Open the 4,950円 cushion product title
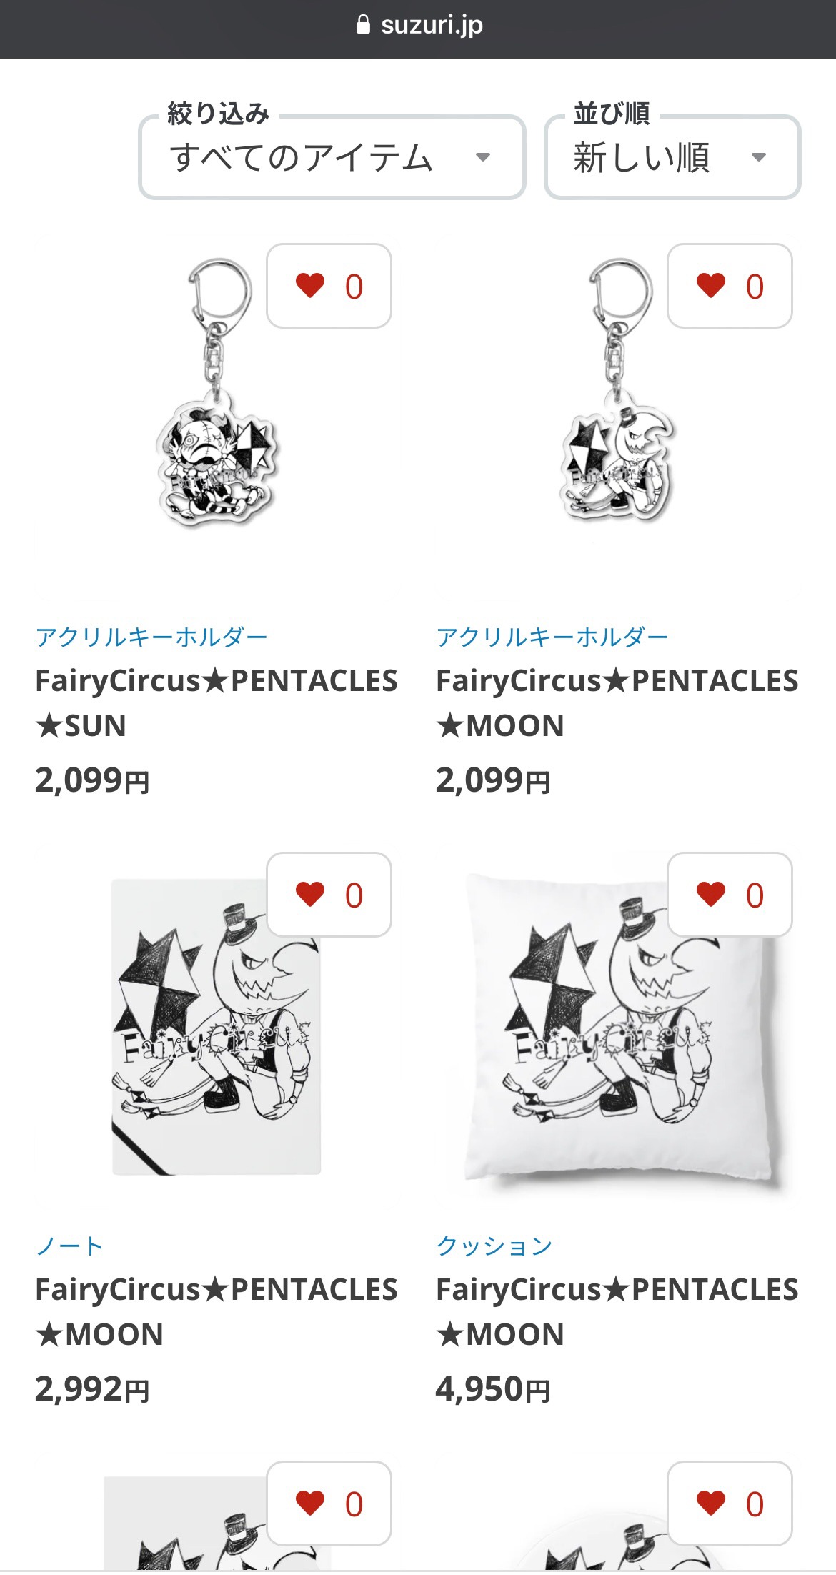This screenshot has width=836, height=1575. pos(617,1312)
